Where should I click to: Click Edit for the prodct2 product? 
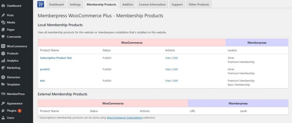pos(175,69)
